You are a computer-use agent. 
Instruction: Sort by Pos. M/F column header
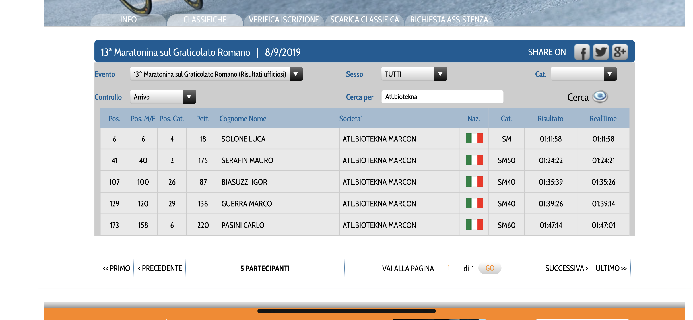(x=143, y=119)
